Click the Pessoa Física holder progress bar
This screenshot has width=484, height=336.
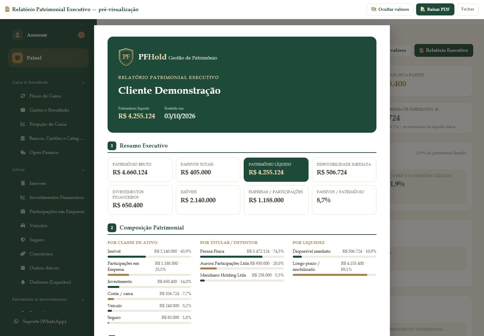[242, 257]
